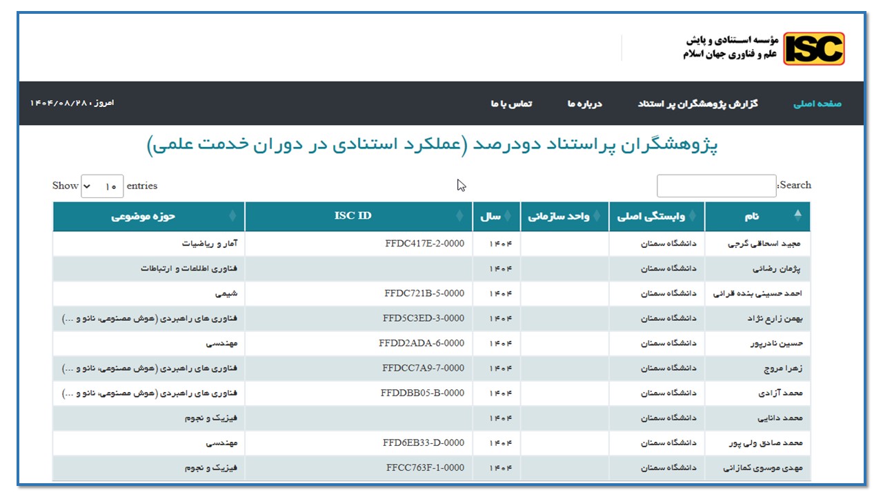Click ISC ID FFD6EB33-D-0000 cell
883x497 pixels.
pos(424,442)
